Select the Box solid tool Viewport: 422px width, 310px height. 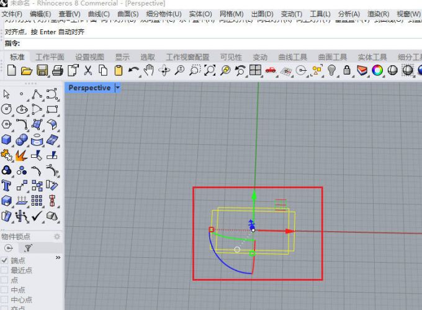7,139
